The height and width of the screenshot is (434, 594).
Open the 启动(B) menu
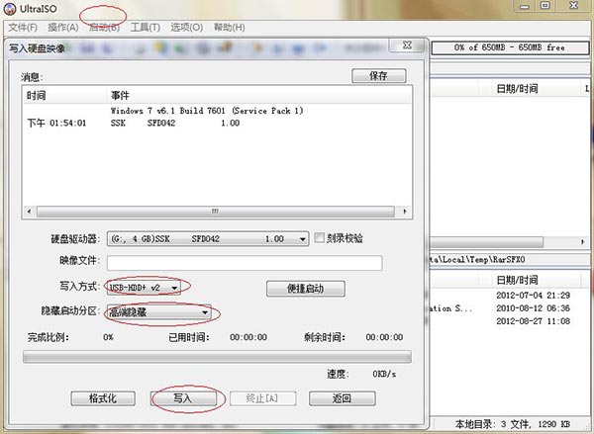[x=104, y=28]
